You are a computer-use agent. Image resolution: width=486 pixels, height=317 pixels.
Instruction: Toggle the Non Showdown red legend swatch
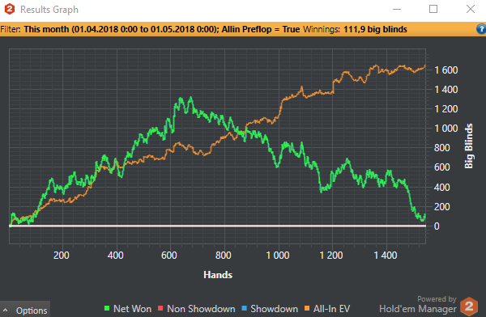click(x=160, y=308)
